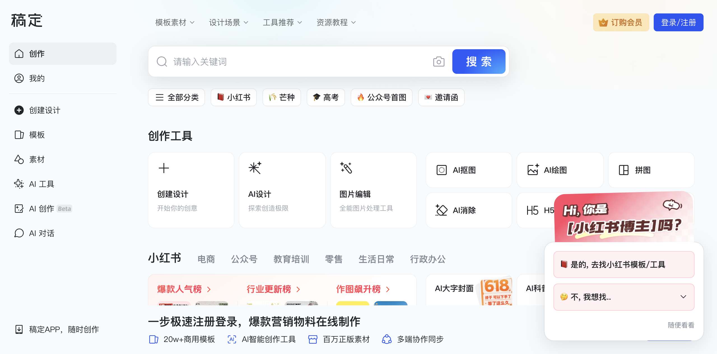
Task: Open the AI设计 sparkle card
Action: 282,190
